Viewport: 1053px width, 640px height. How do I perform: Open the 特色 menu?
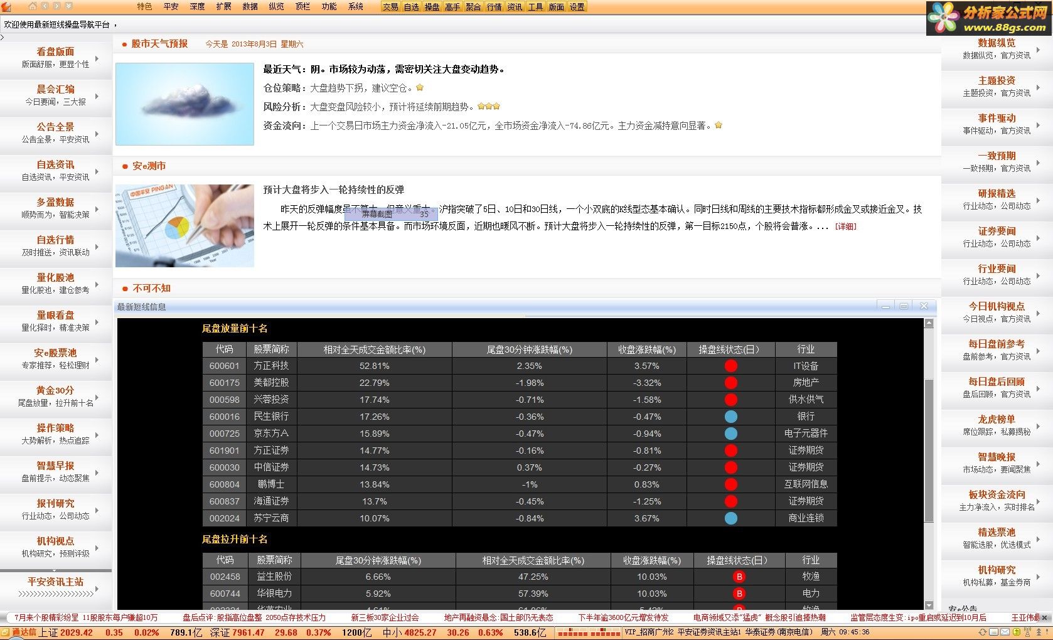[144, 6]
